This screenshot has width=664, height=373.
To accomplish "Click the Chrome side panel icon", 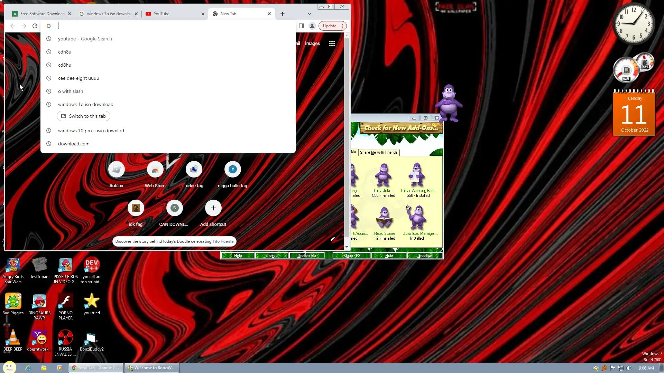I will point(301,26).
